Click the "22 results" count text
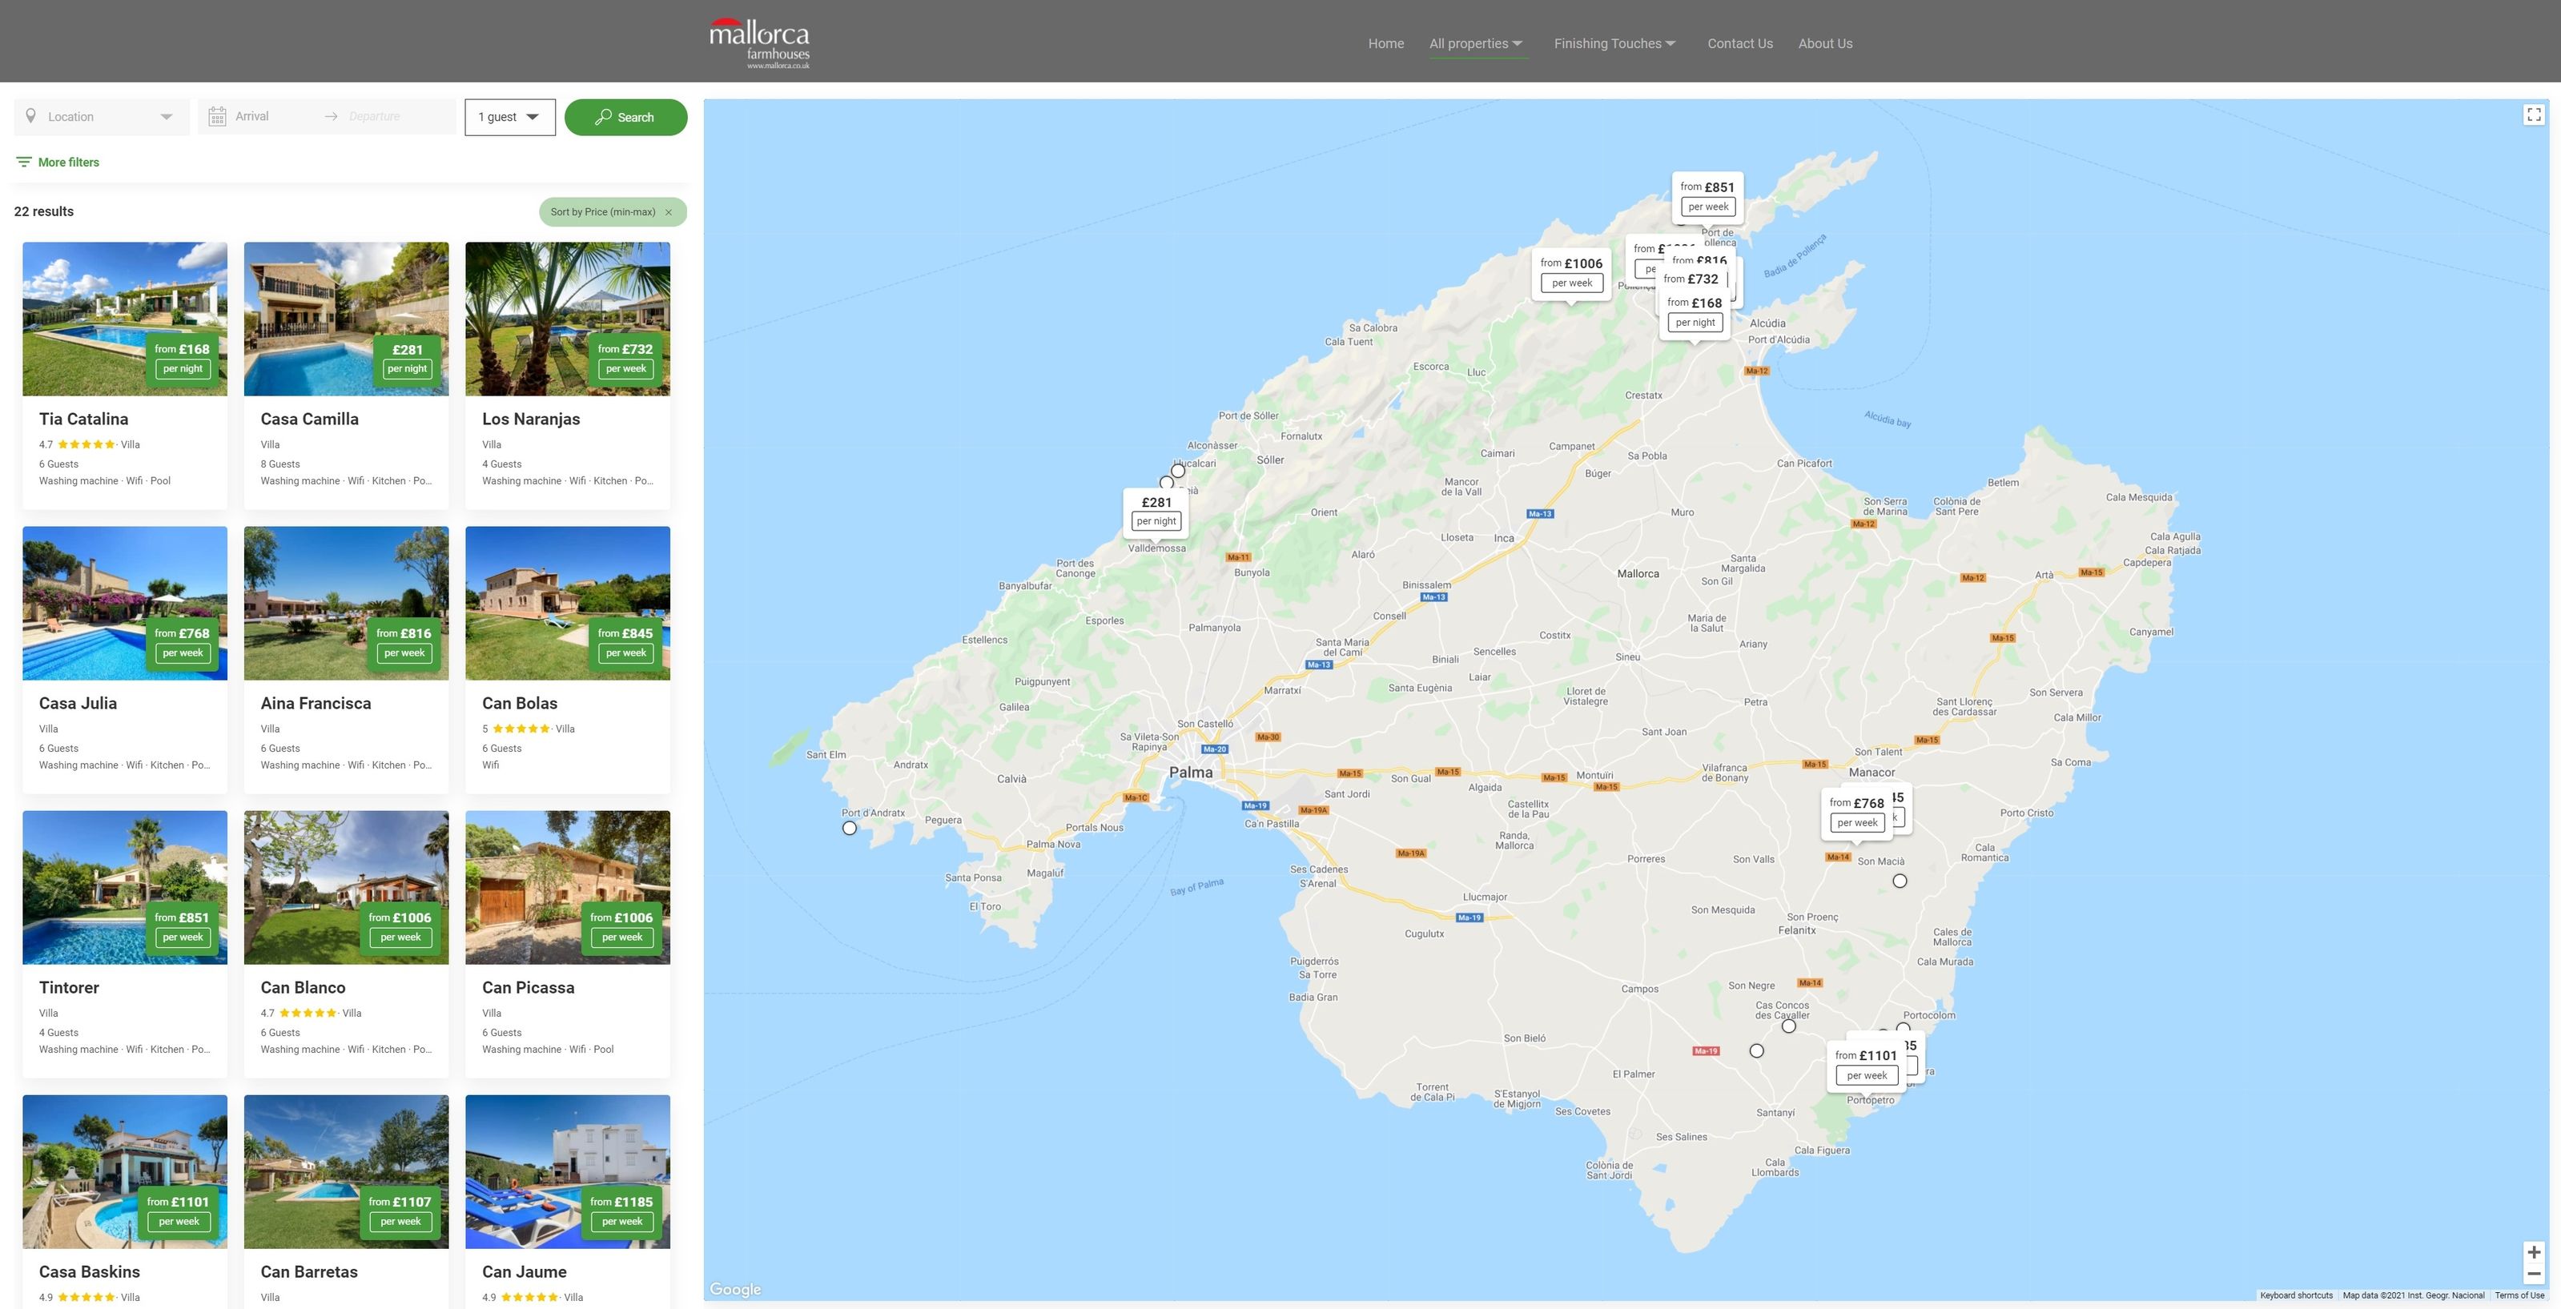 tap(44, 211)
